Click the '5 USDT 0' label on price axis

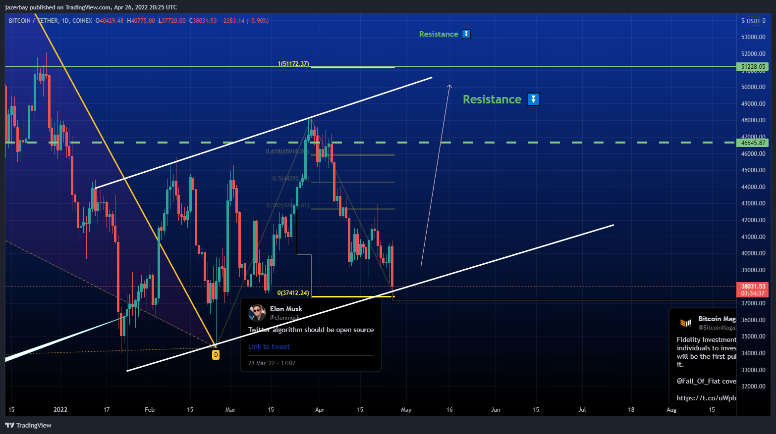753,21
